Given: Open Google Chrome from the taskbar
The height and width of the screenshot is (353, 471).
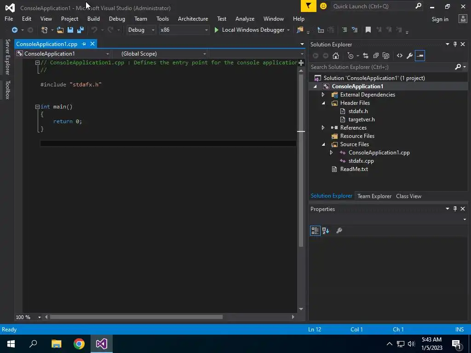Looking at the screenshot, I should coord(79,344).
